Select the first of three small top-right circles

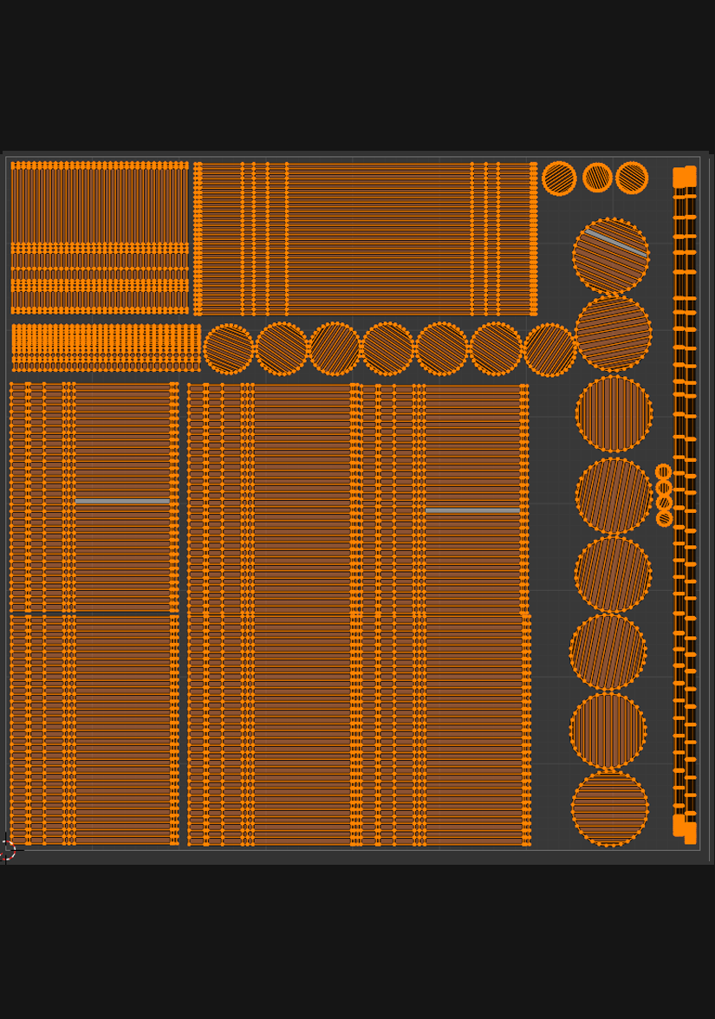[559, 178]
